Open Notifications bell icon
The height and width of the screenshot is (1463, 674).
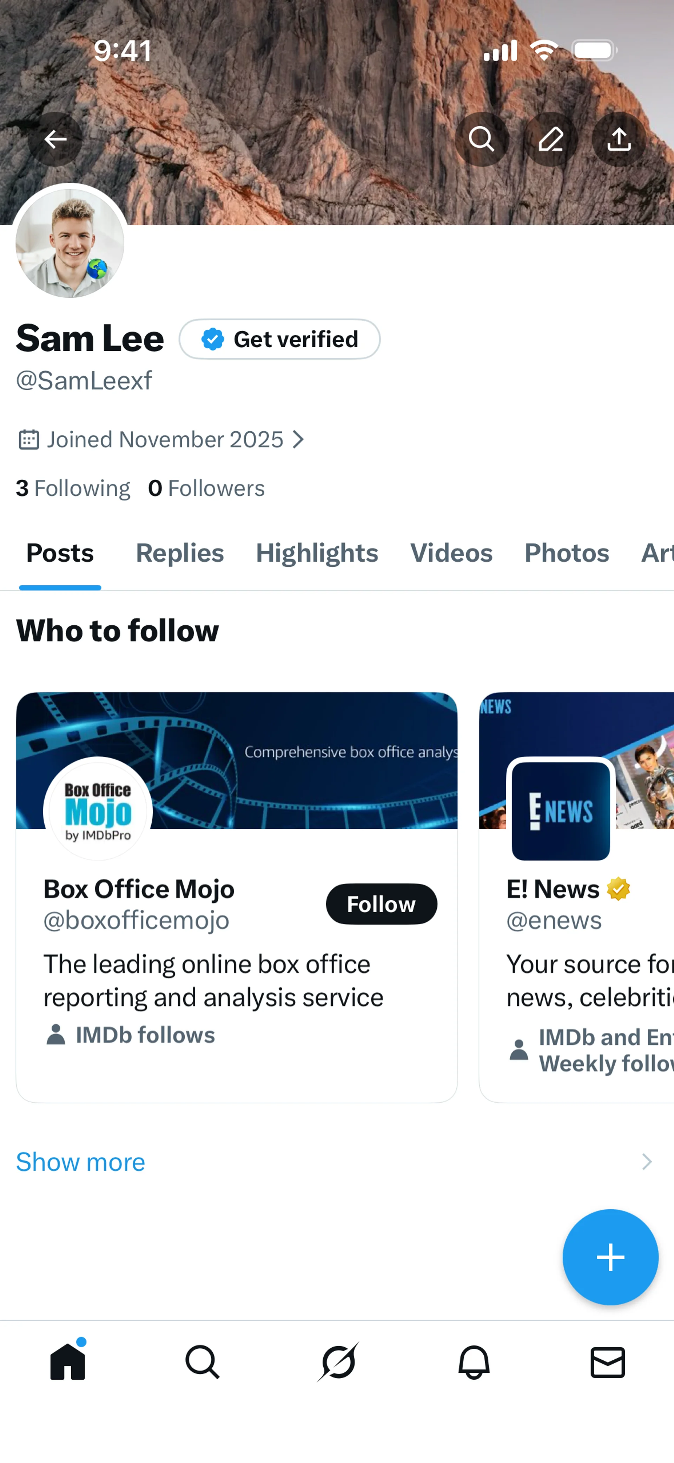coord(474,1362)
